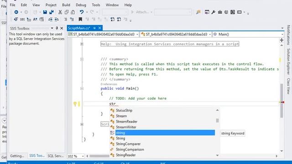The height and width of the screenshot is (164, 292).
Task: Open the Notifications side tab
Action: click(288, 35)
